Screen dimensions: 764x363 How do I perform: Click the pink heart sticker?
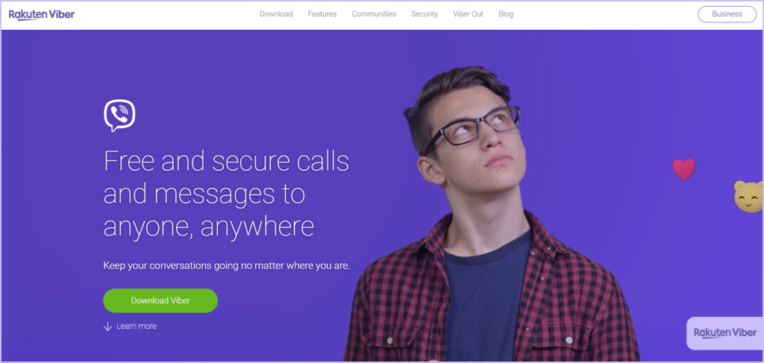(684, 169)
